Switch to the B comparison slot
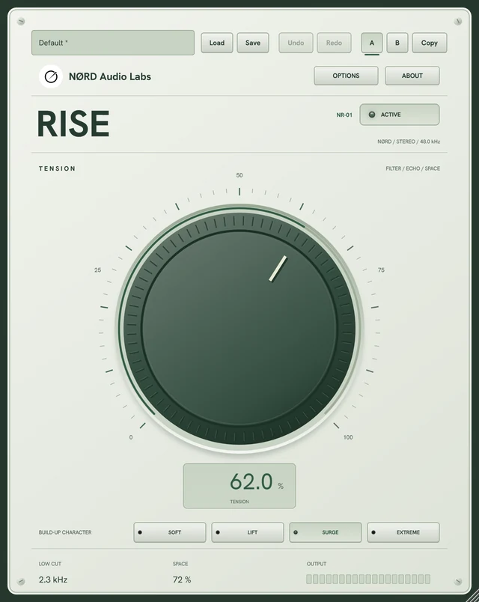The image size is (479, 602). pyautogui.click(x=397, y=43)
